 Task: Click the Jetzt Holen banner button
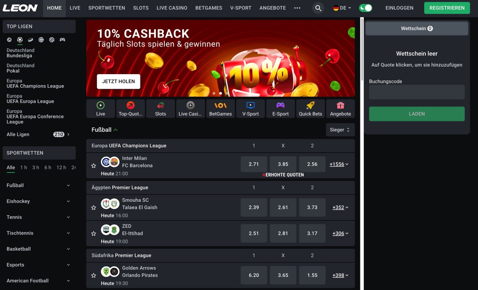click(118, 82)
